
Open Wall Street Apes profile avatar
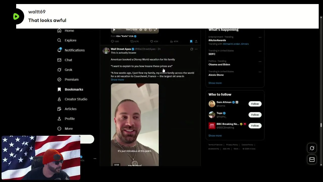[106, 50]
